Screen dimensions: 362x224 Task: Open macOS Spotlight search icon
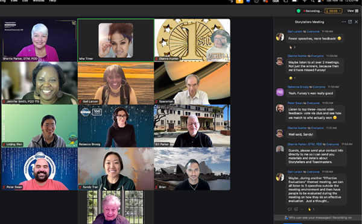point(313,1)
